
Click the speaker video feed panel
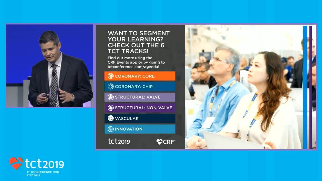point(50,66)
